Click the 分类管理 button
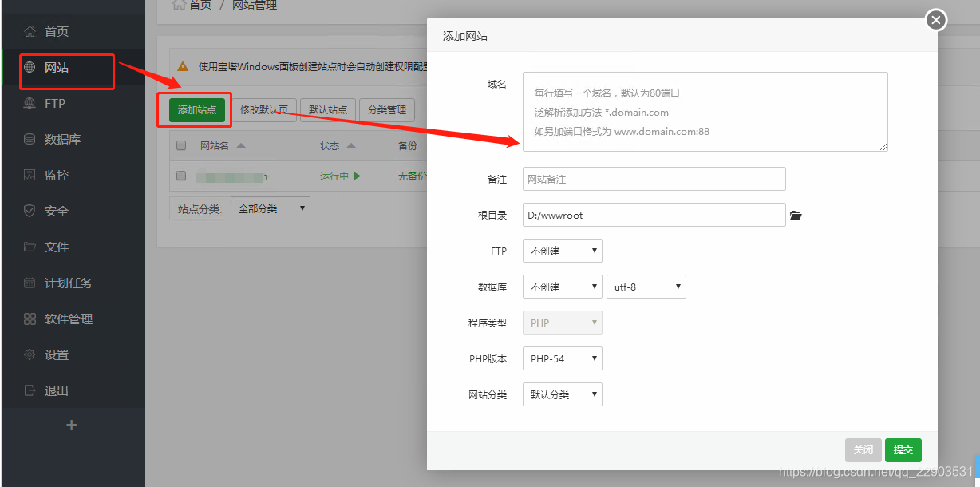Image resolution: width=980 pixels, height=487 pixels. [x=387, y=110]
